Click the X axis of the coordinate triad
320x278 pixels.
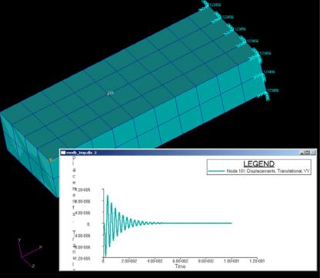(32, 251)
